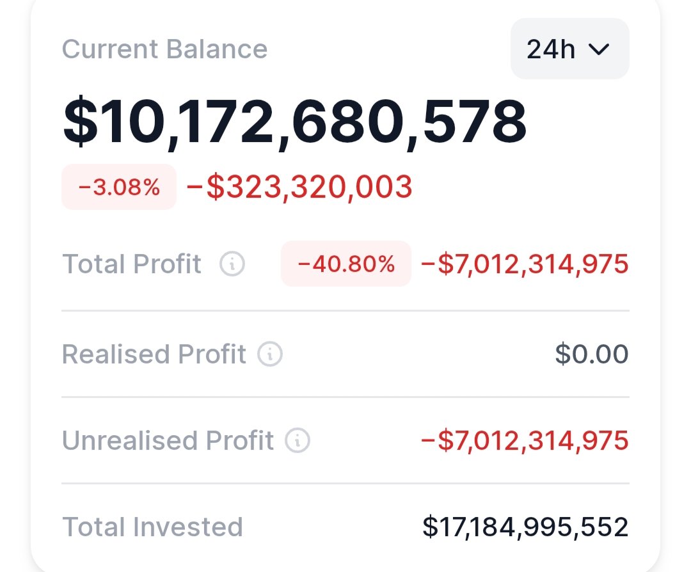Click the Realised Profit label
The image size is (691, 572).
click(x=154, y=354)
